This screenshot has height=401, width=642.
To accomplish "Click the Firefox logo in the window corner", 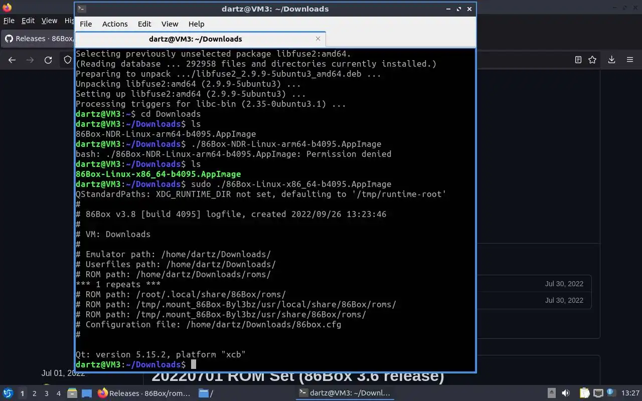I will (x=7, y=8).
